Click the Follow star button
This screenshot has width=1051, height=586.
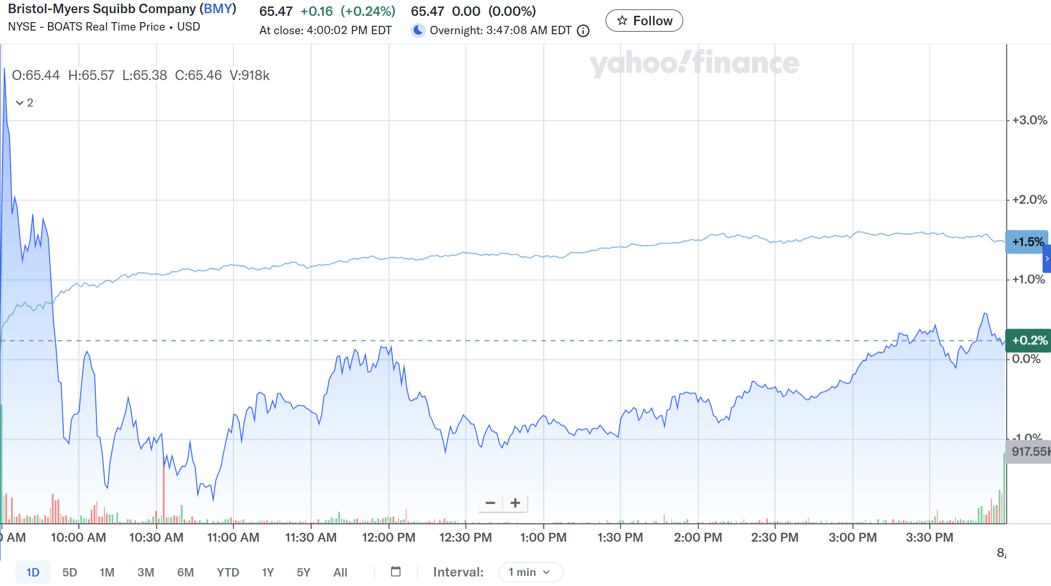pos(644,21)
